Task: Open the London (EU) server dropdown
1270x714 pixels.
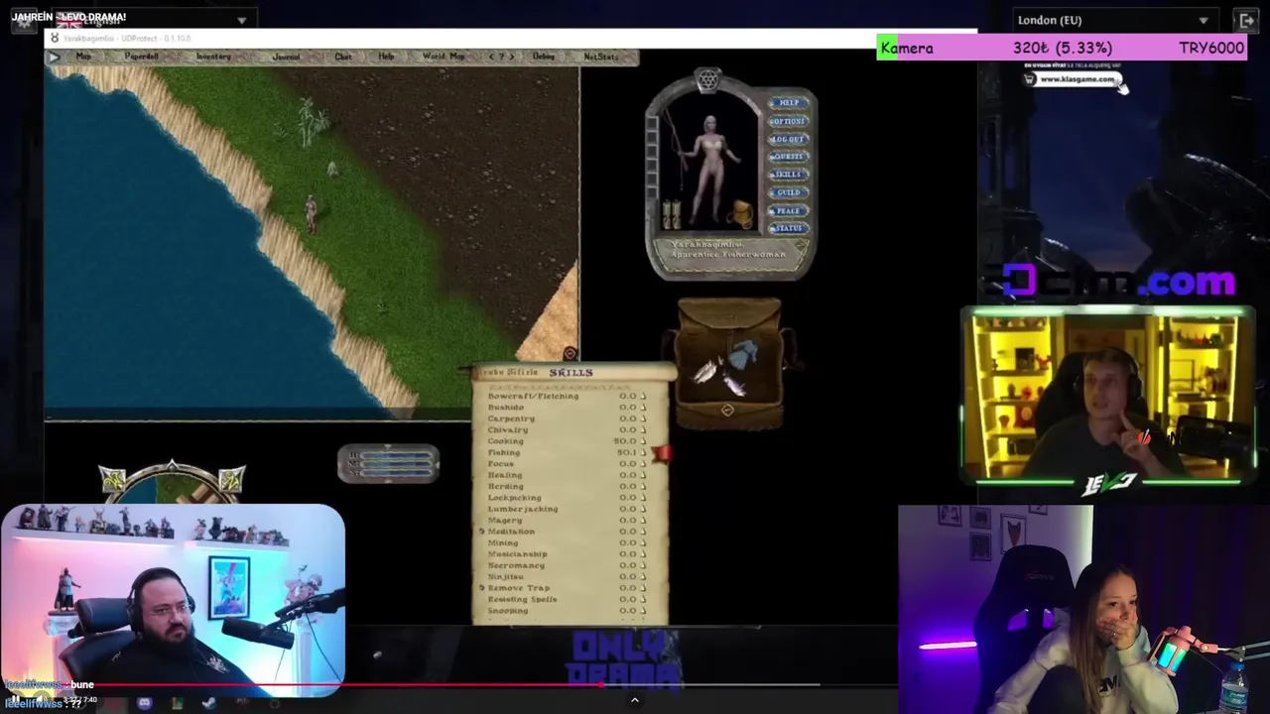Action: [1114, 20]
